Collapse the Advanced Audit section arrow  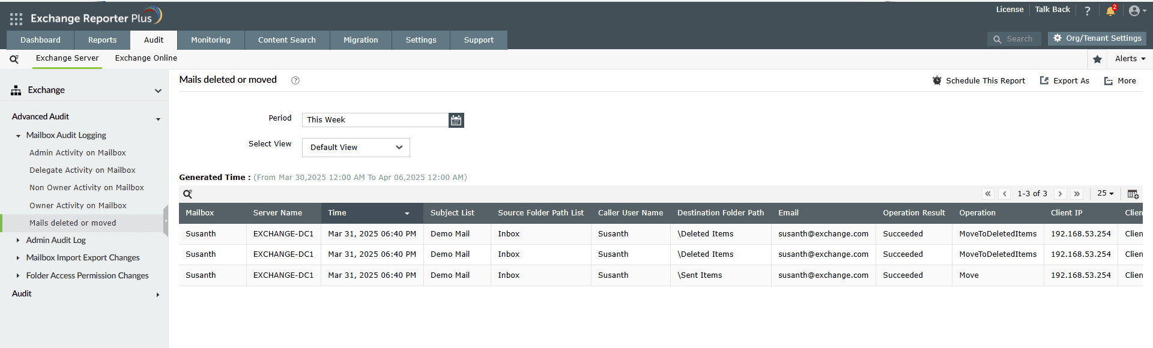(159, 119)
